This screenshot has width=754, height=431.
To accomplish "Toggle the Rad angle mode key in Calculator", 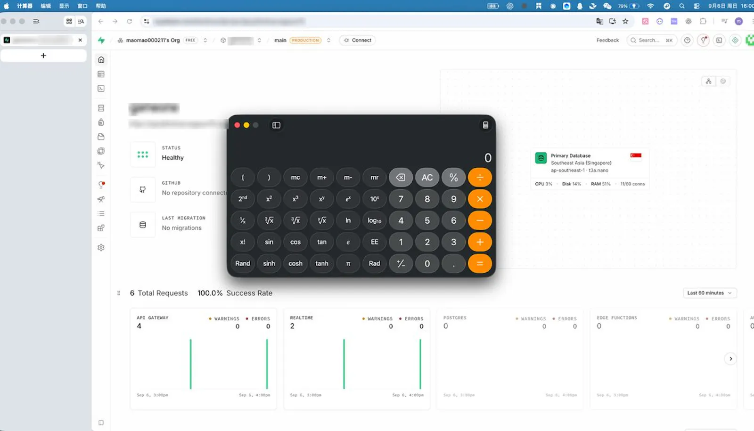I will point(374,263).
